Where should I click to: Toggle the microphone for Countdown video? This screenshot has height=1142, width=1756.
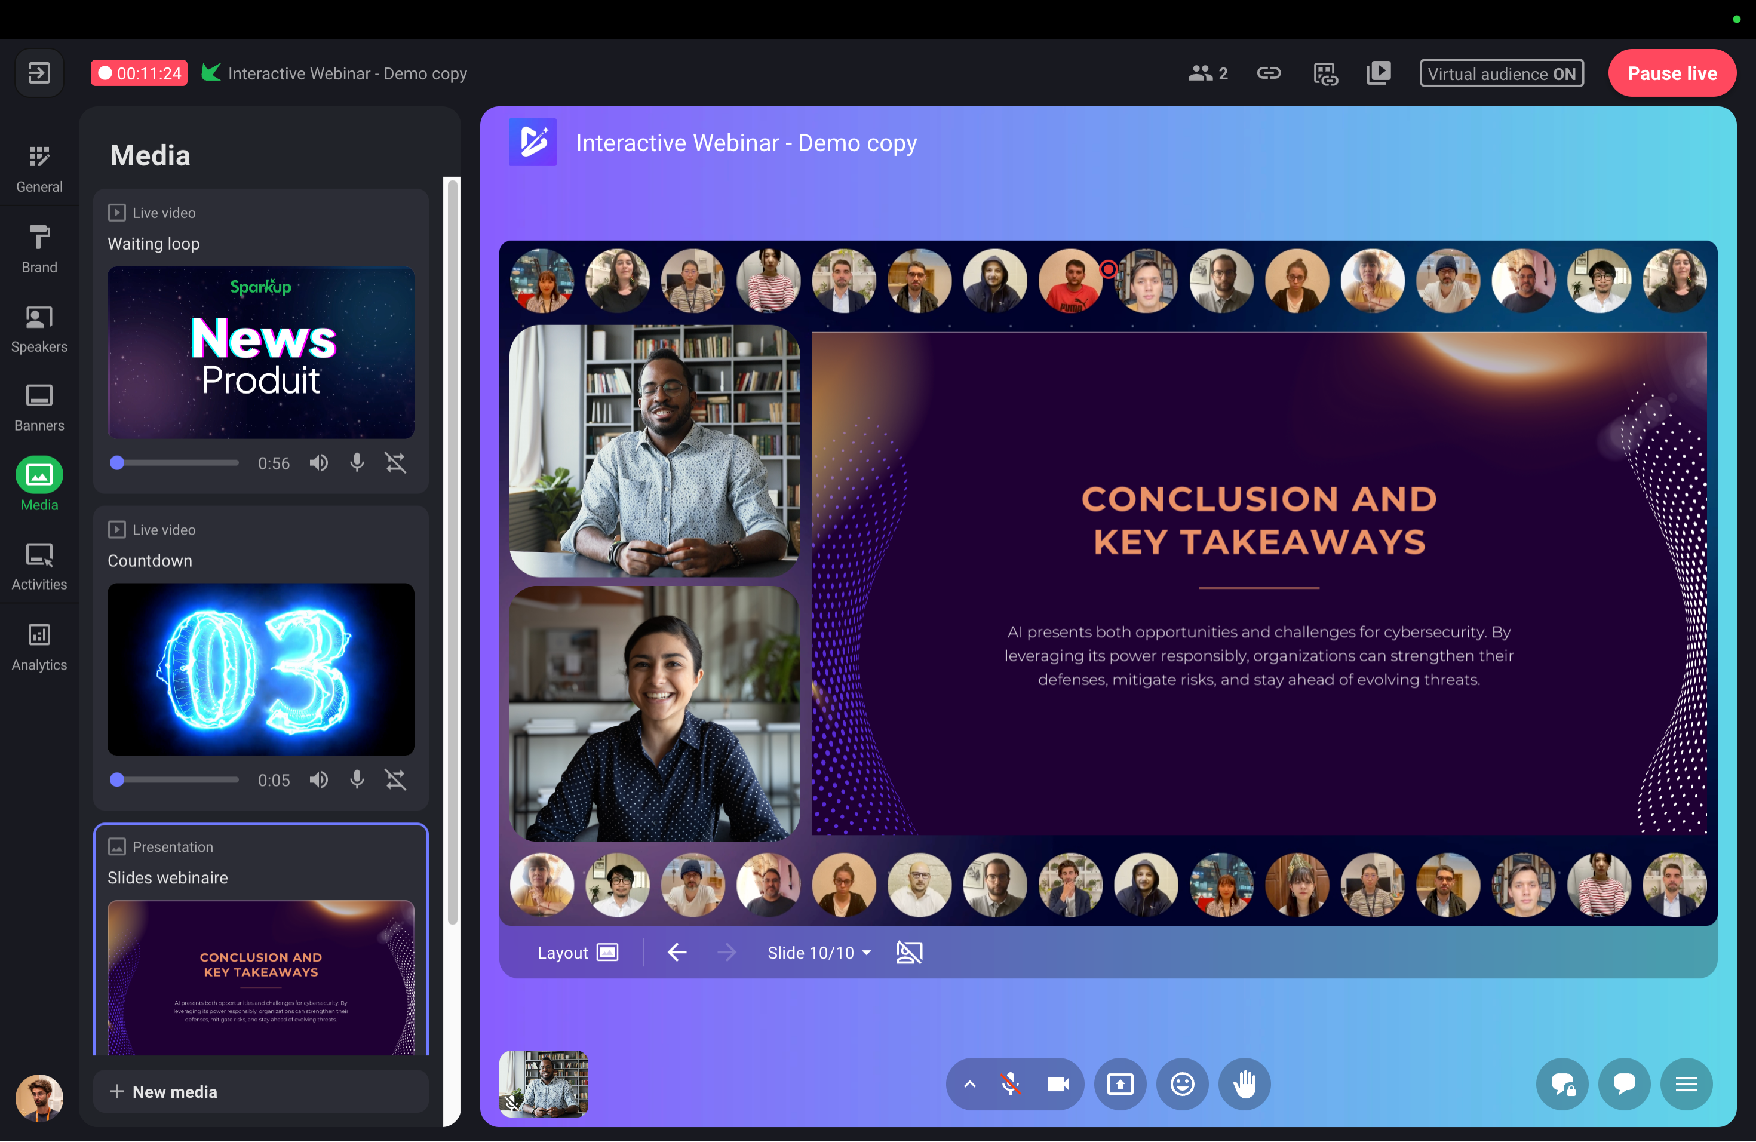coord(357,780)
